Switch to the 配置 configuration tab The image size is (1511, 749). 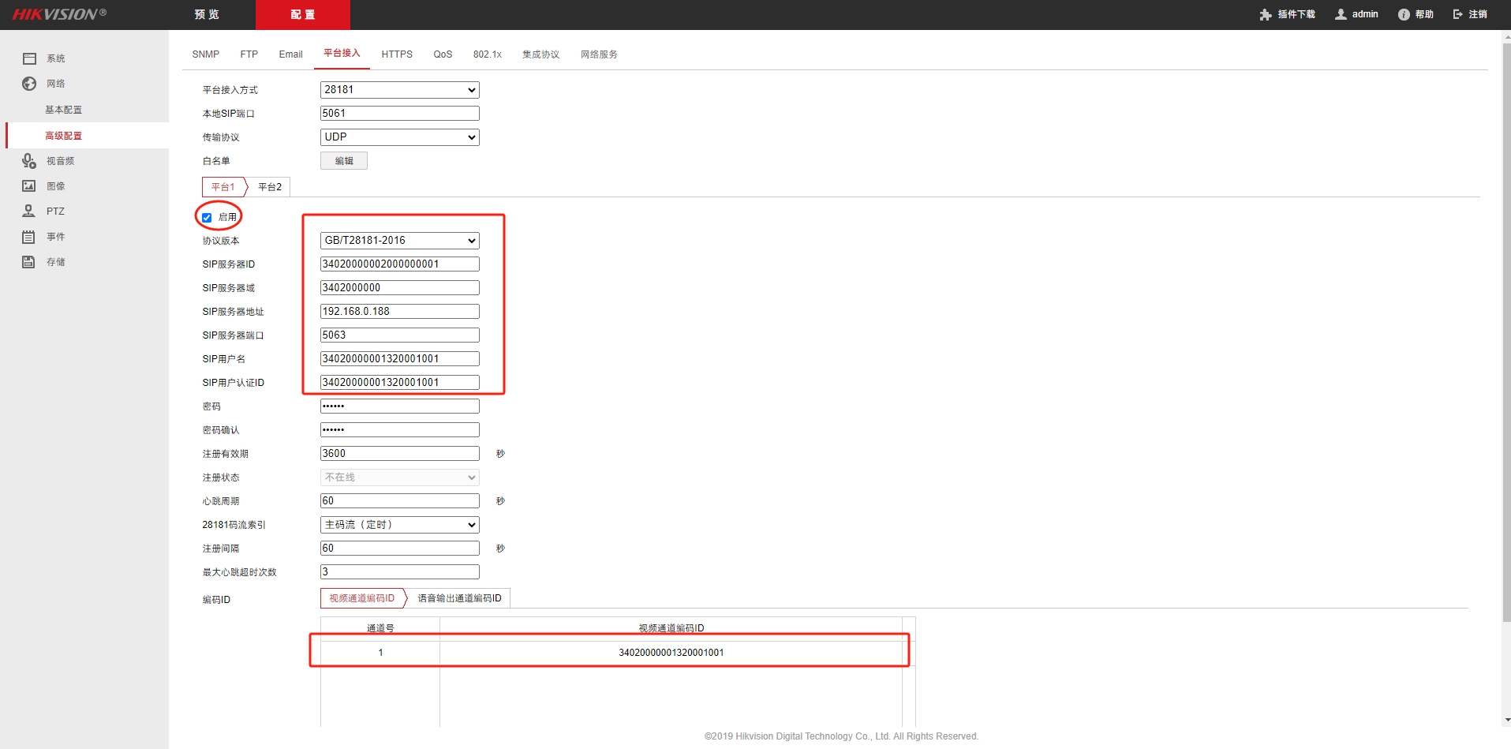[x=303, y=15]
